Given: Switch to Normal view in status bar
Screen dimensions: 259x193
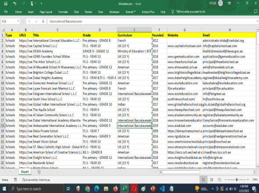Looking at the screenshot, I should 203,180.
